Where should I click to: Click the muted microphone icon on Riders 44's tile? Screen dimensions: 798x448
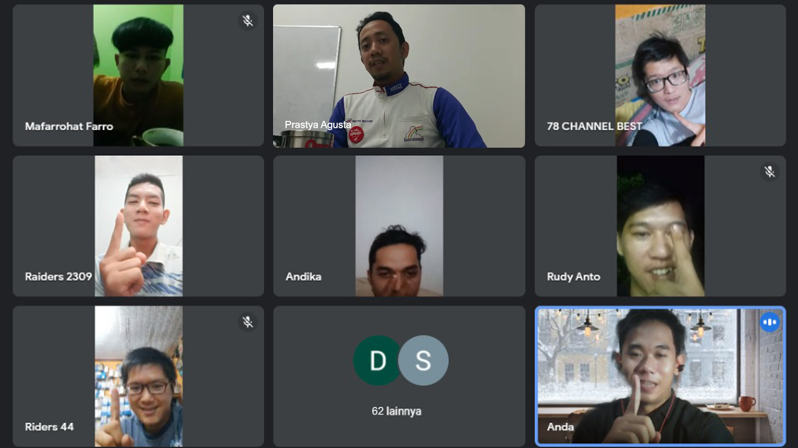(x=248, y=322)
